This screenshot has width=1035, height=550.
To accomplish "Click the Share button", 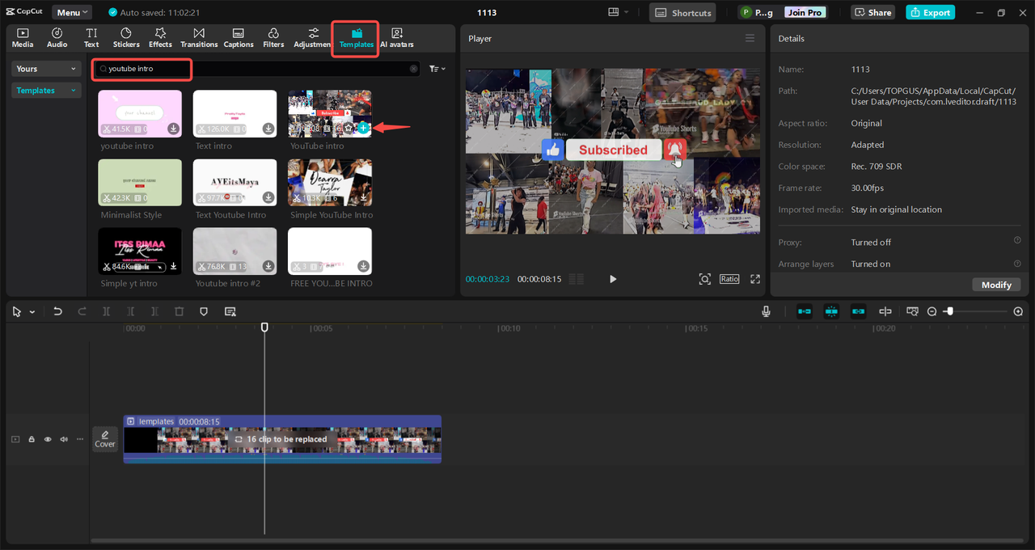I will (872, 12).
